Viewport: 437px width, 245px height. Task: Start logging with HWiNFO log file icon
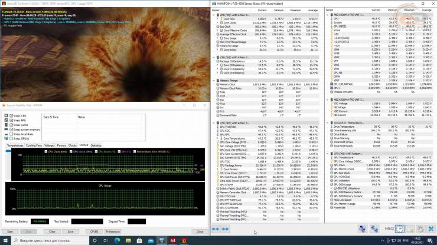(410, 229)
